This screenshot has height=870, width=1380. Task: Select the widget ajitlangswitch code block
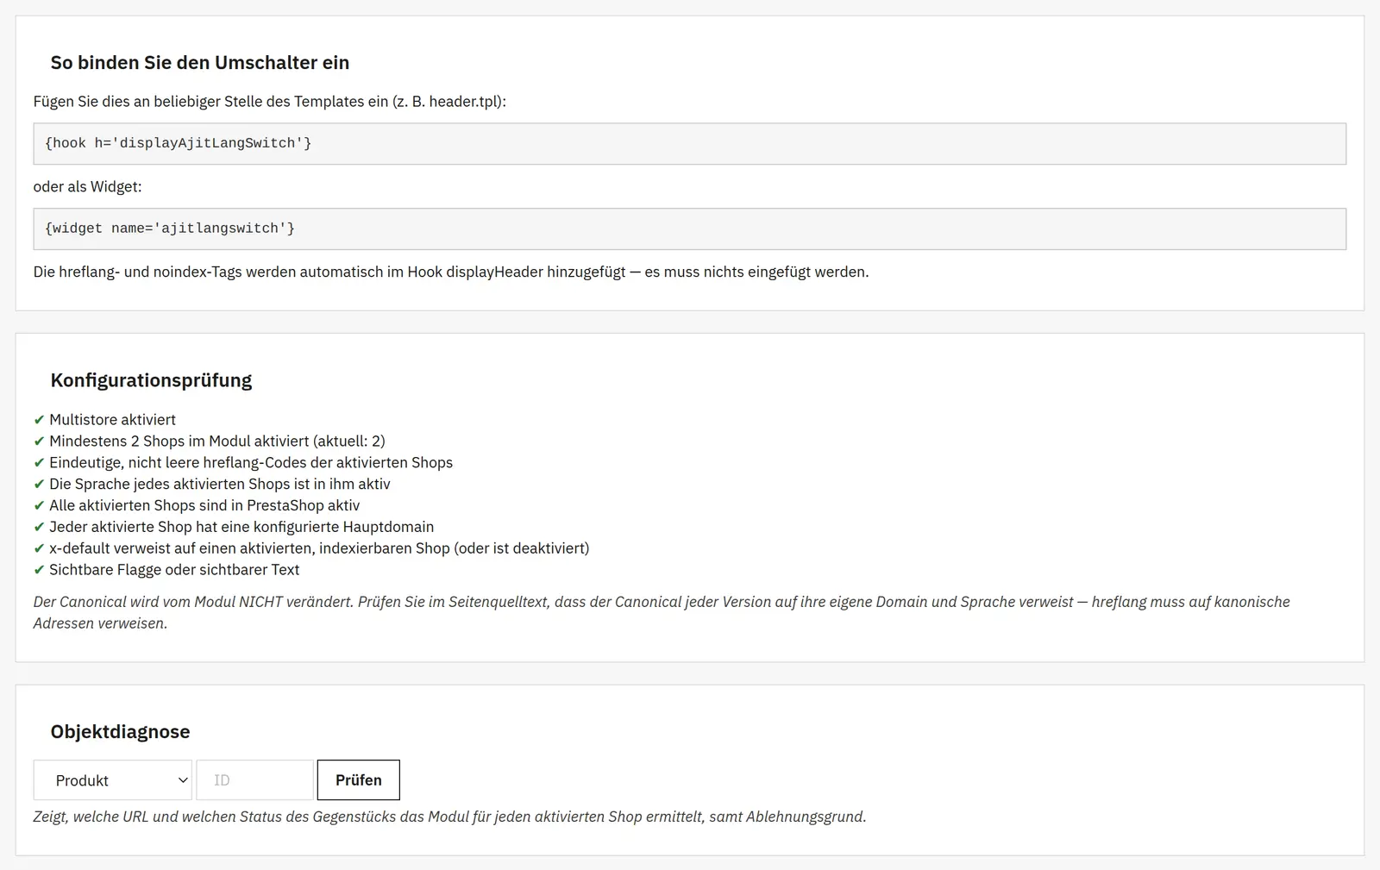coord(689,228)
